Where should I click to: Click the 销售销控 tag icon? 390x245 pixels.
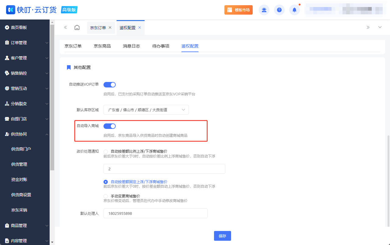tap(7, 73)
